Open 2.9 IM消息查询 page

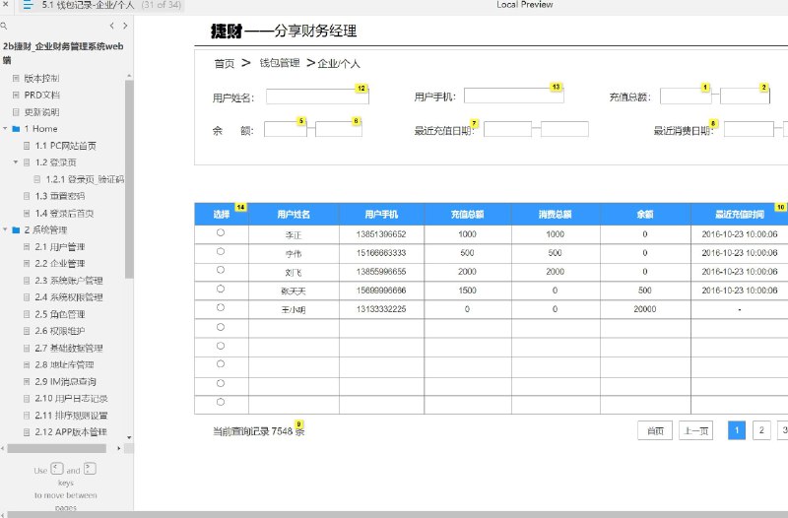click(x=65, y=381)
